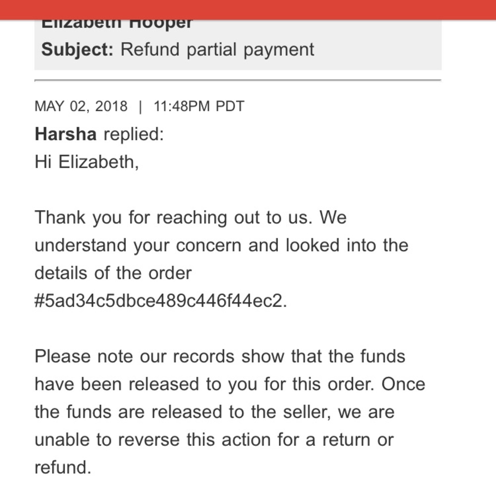Click the pipe separator between date and time
Viewport: 496px width, 496px height.
pyautogui.click(x=140, y=107)
